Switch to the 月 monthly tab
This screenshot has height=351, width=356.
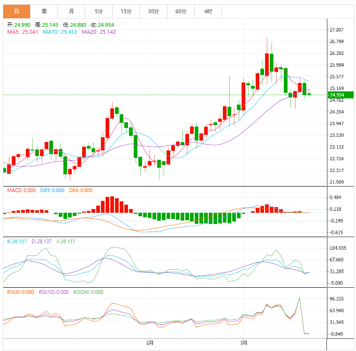(x=71, y=11)
